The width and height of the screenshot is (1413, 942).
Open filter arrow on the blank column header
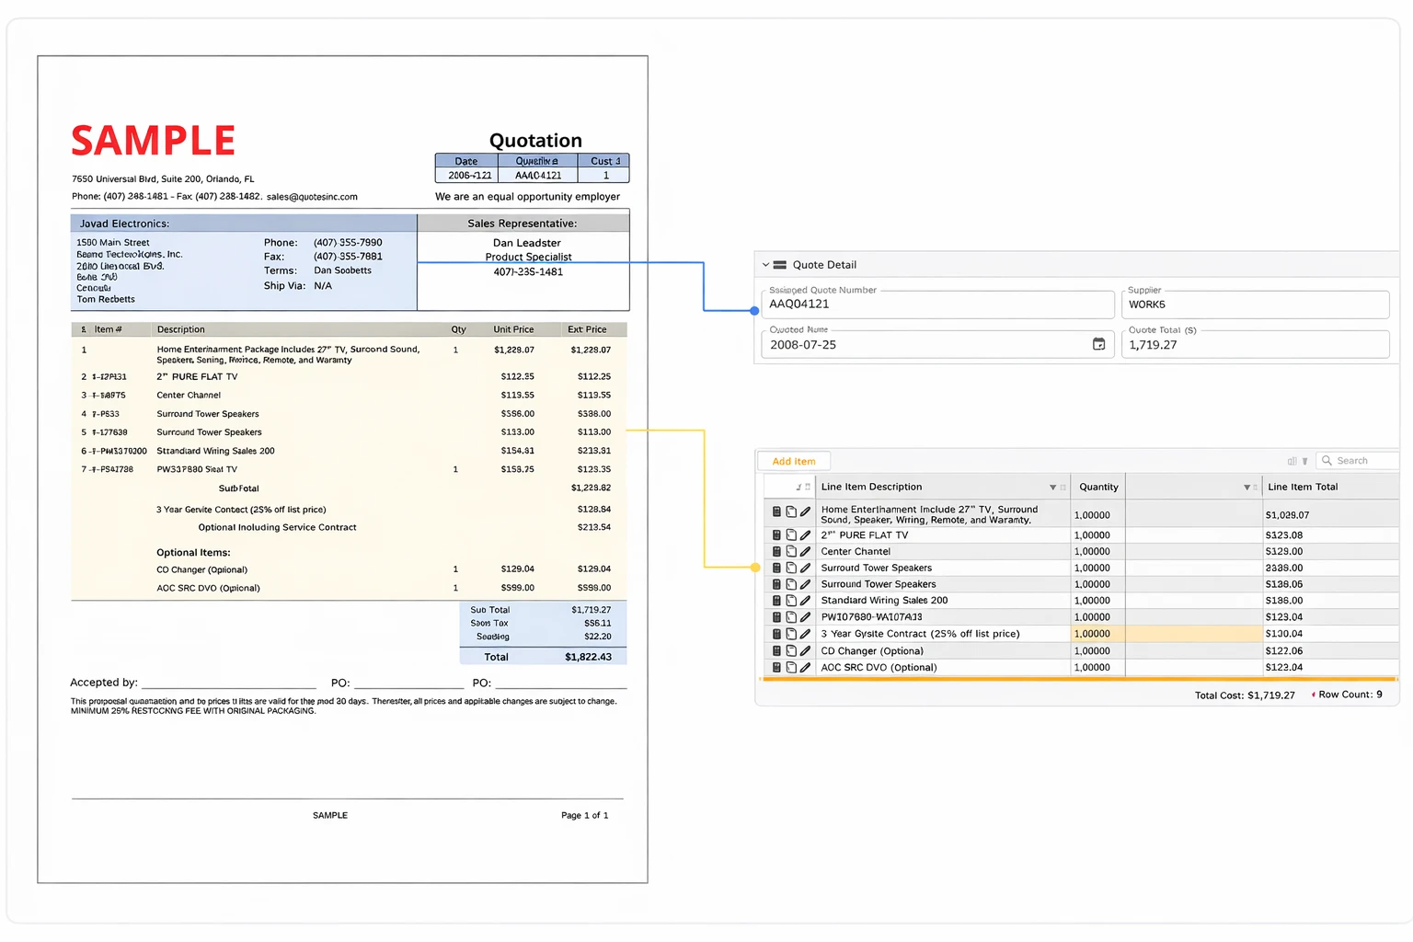coord(1247,488)
